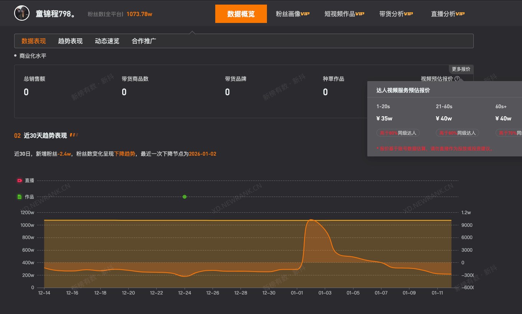Click the red live camera icon beside 直播 legend
522x314 pixels.
click(x=19, y=180)
